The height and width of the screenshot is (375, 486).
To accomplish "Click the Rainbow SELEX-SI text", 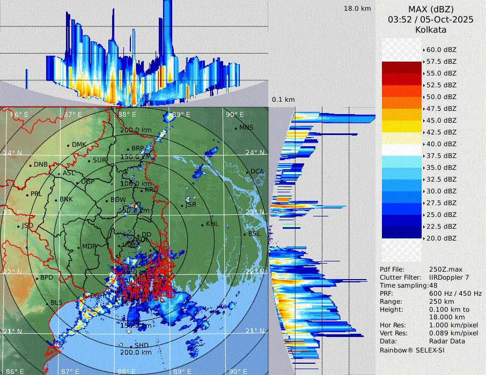I will pyautogui.click(x=412, y=350).
